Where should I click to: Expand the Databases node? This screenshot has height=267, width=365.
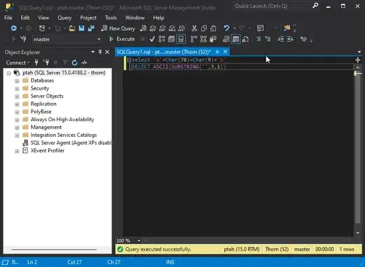(17, 81)
